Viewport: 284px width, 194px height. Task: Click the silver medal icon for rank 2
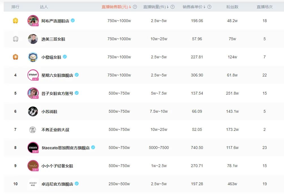16,39
